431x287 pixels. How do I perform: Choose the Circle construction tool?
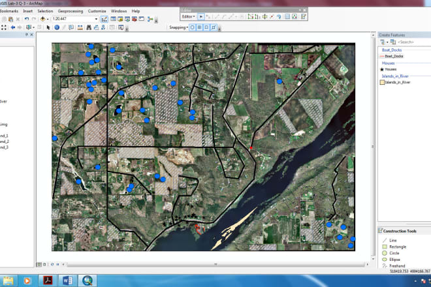point(391,253)
